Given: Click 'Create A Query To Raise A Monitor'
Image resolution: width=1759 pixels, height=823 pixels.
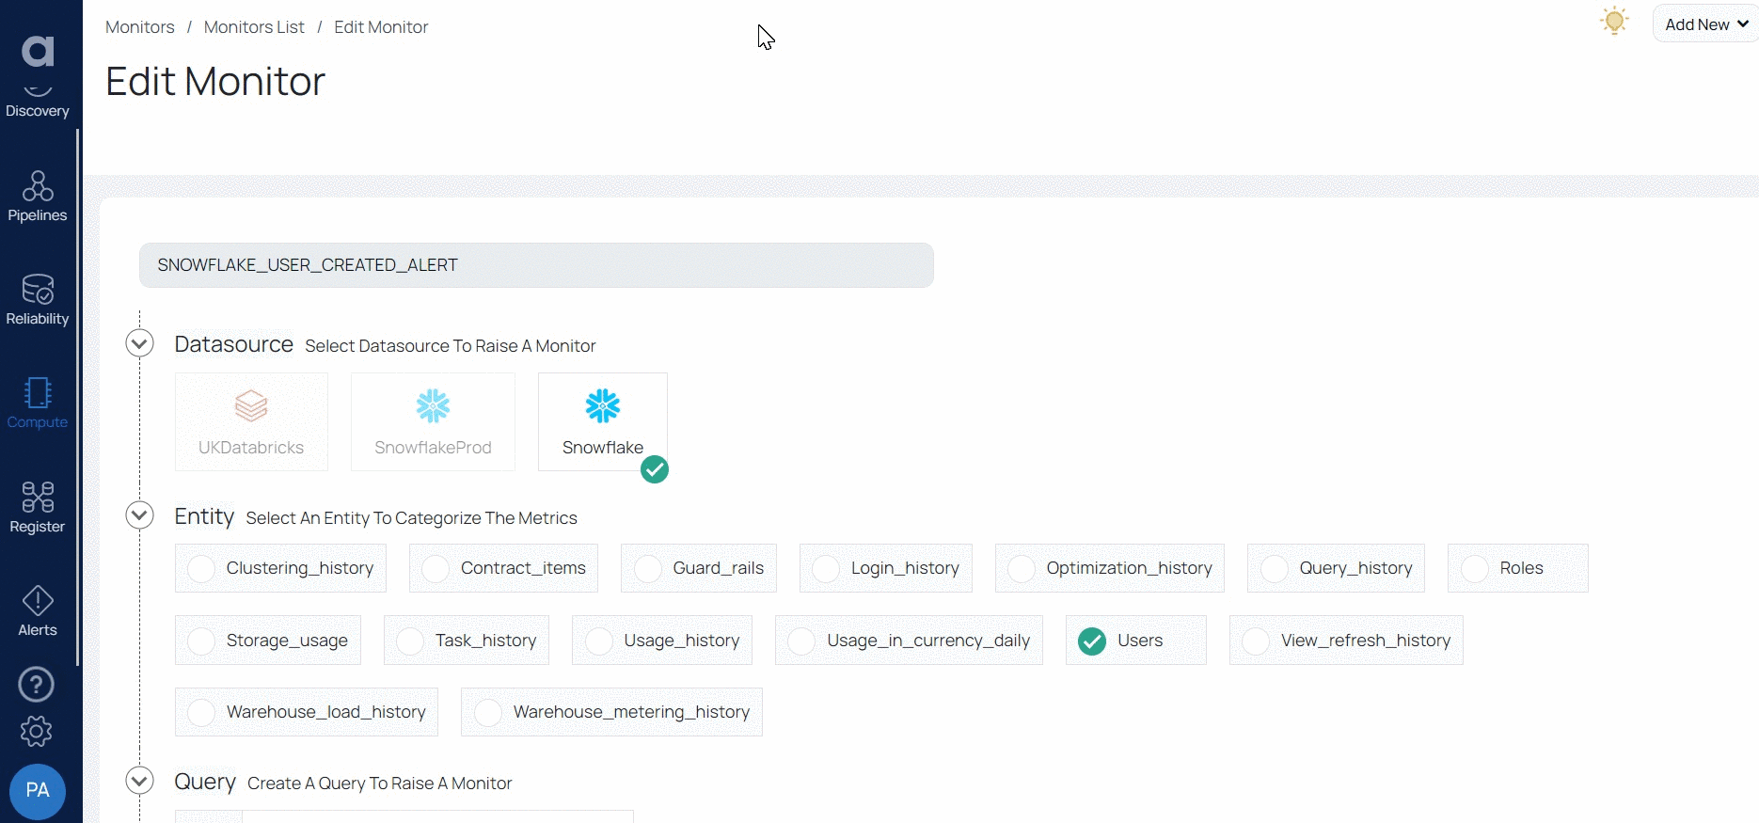Looking at the screenshot, I should click(x=379, y=783).
